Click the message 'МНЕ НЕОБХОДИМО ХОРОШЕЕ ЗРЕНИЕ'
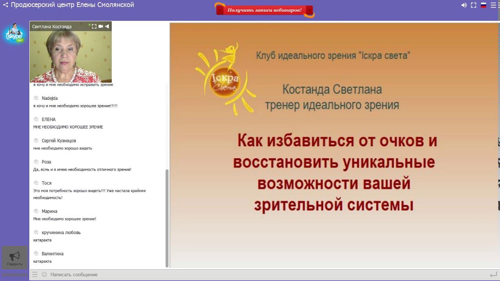This screenshot has height=281, width=500. pos(68,127)
